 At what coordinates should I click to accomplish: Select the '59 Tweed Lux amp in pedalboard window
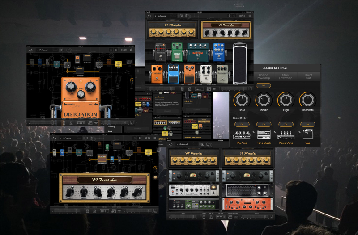pyautogui.click(x=226, y=29)
